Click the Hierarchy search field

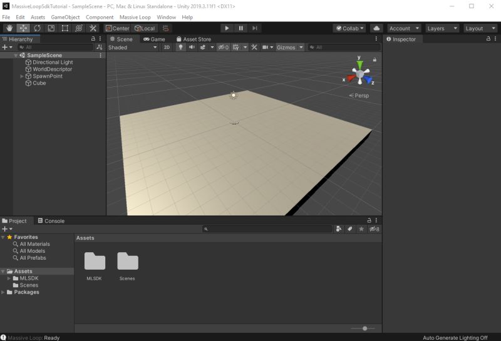click(55, 48)
